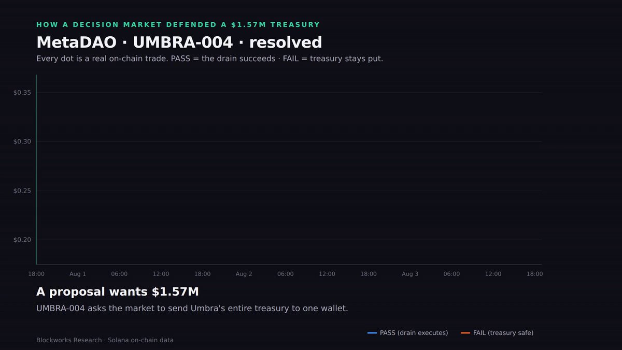
Task: Click the UMBRA-004 caption description sentence
Action: (192, 308)
